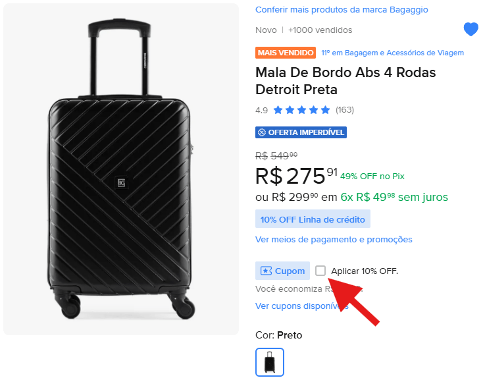Click the coupon ticket icon

(x=266, y=271)
